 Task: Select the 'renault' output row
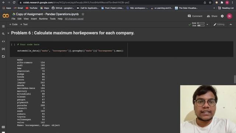click(31, 108)
